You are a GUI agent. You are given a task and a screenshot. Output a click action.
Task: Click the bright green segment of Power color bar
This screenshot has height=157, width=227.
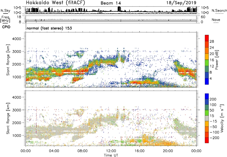207,63
